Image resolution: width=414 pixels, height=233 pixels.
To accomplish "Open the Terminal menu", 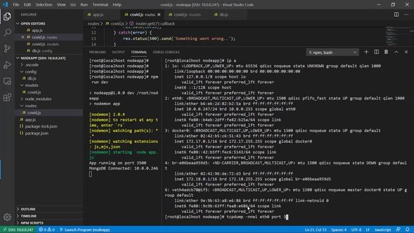I will pos(100,5).
